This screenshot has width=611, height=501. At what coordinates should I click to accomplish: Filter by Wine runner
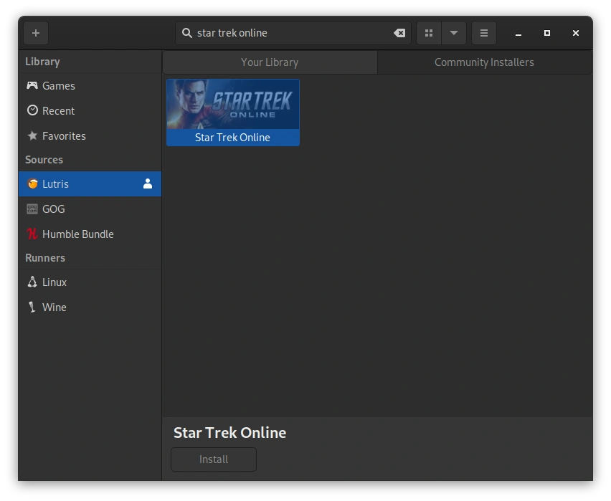pos(90,307)
